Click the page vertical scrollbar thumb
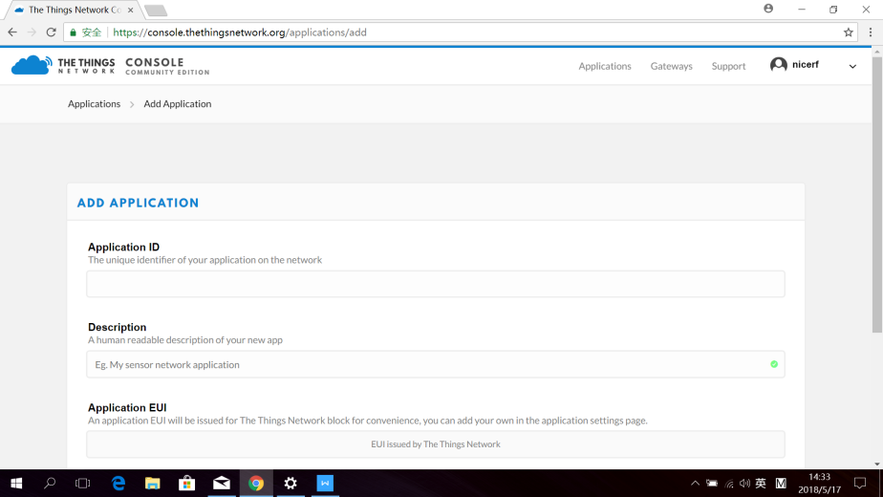 pyautogui.click(x=876, y=191)
